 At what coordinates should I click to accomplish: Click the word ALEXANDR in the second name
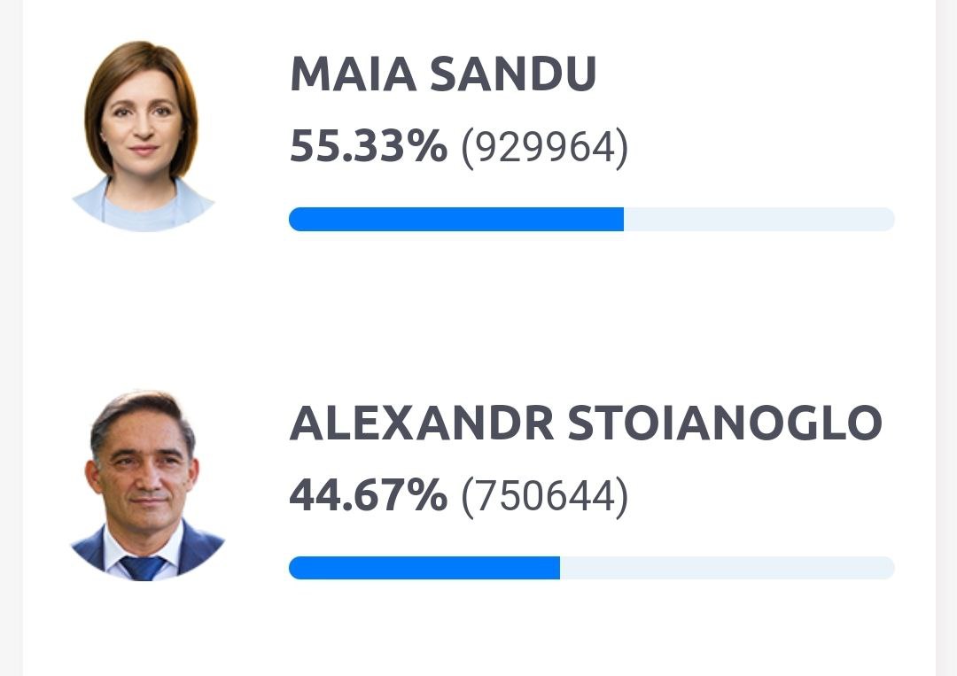421,423
